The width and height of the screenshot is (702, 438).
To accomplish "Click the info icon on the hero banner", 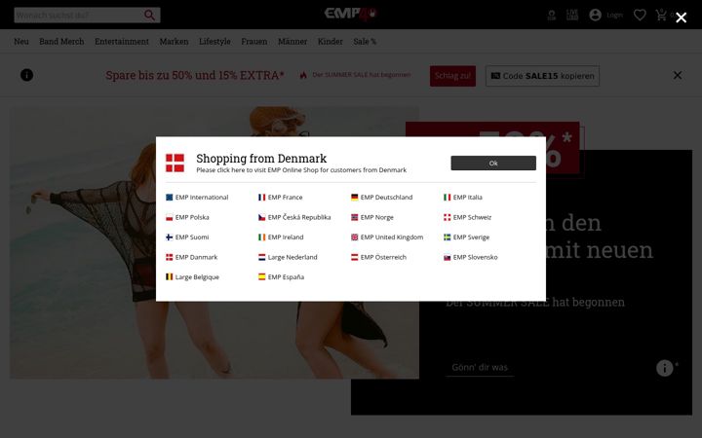I will [x=664, y=368].
